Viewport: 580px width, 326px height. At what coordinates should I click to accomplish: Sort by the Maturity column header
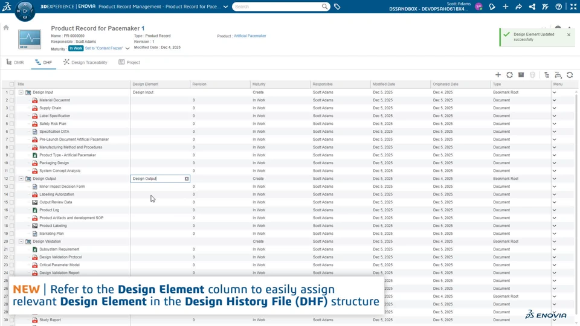(259, 85)
